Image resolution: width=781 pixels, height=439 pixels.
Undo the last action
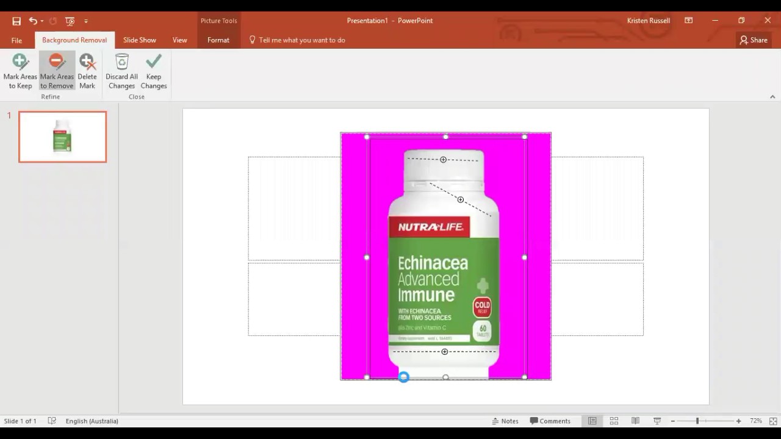pos(32,21)
